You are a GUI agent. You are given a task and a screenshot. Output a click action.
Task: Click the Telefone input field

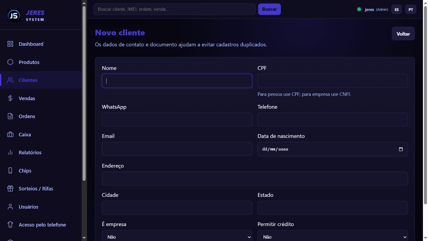(x=333, y=120)
